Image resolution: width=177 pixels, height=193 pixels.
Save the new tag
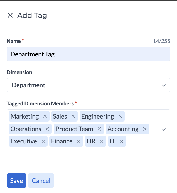pos(16,181)
